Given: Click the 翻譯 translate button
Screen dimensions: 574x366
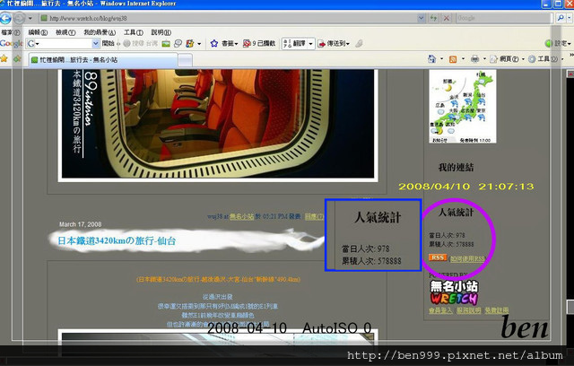Looking at the screenshot, I should tap(295, 44).
